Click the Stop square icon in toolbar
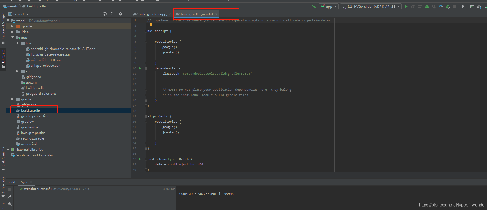The width and height of the screenshot is (487, 210). 455,6
